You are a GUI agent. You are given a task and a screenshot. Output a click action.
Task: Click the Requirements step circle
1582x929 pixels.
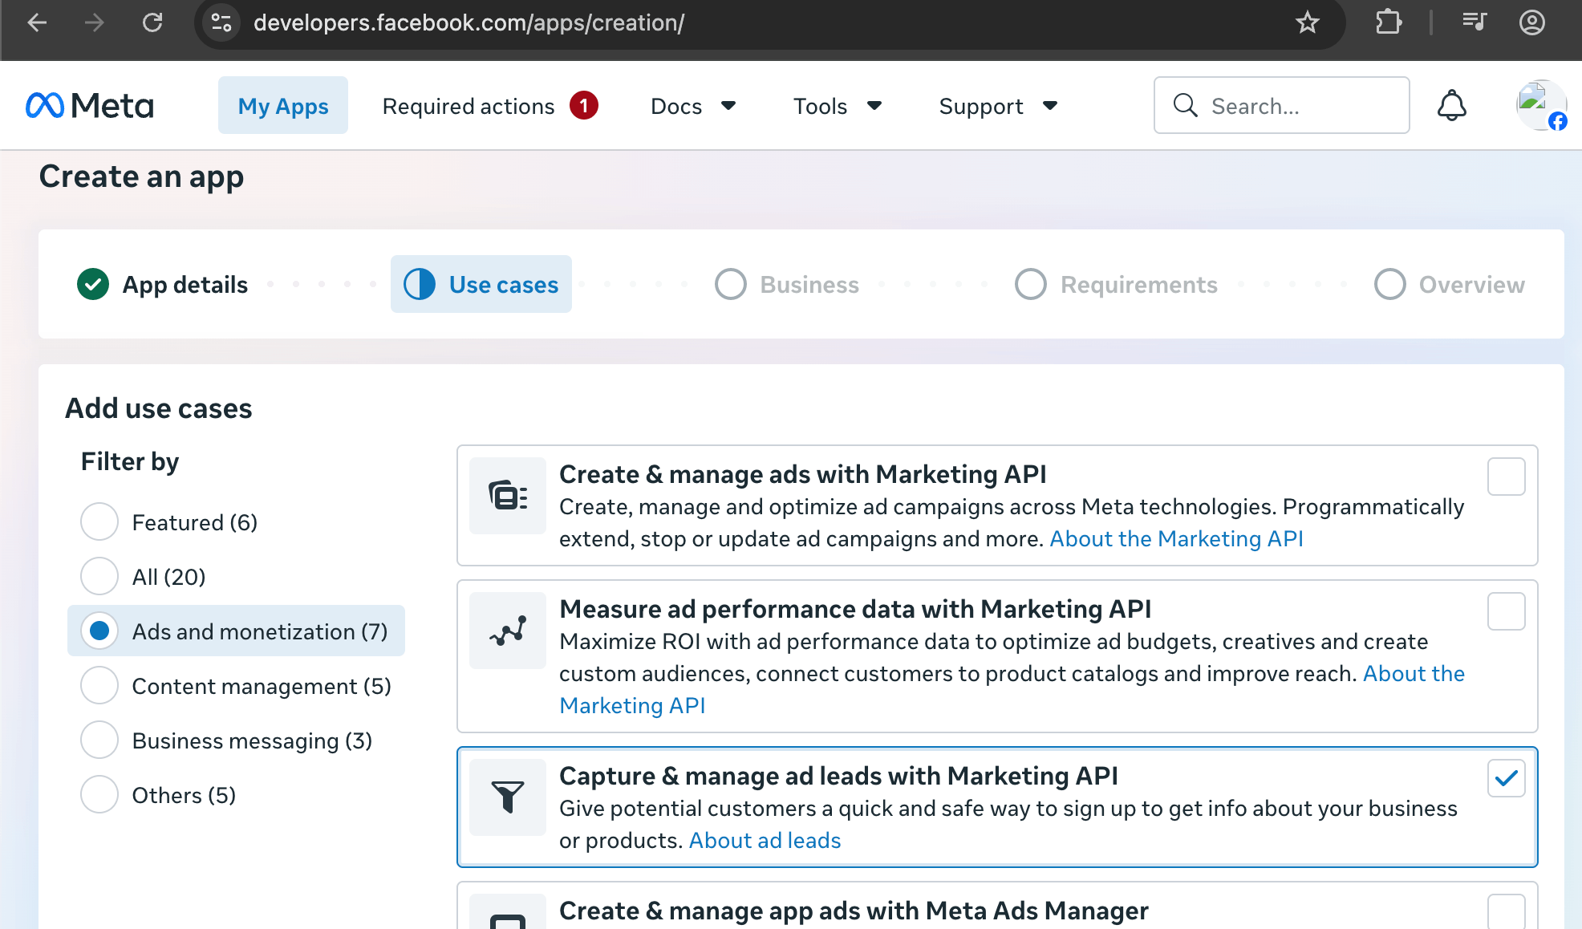[1031, 284]
